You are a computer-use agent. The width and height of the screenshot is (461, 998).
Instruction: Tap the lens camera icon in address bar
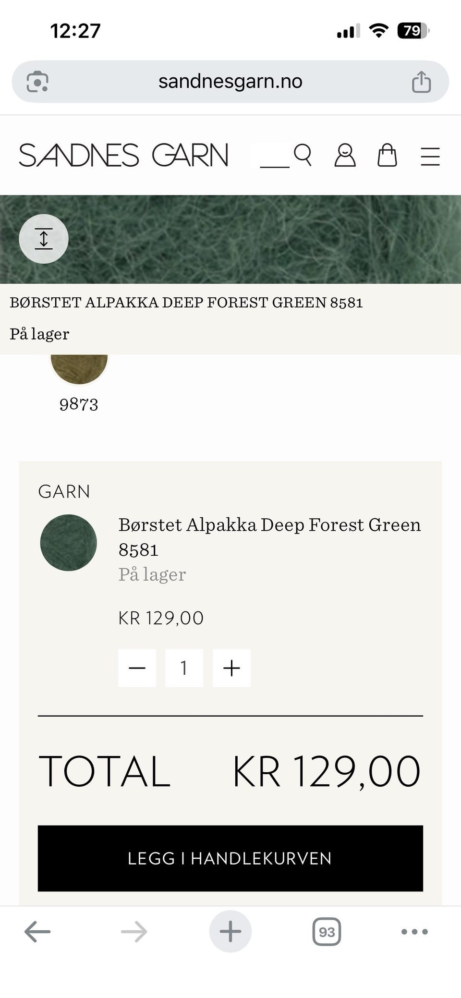click(37, 82)
